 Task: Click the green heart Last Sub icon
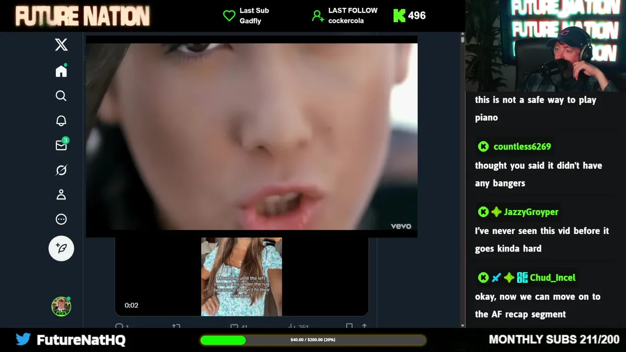[x=229, y=16]
